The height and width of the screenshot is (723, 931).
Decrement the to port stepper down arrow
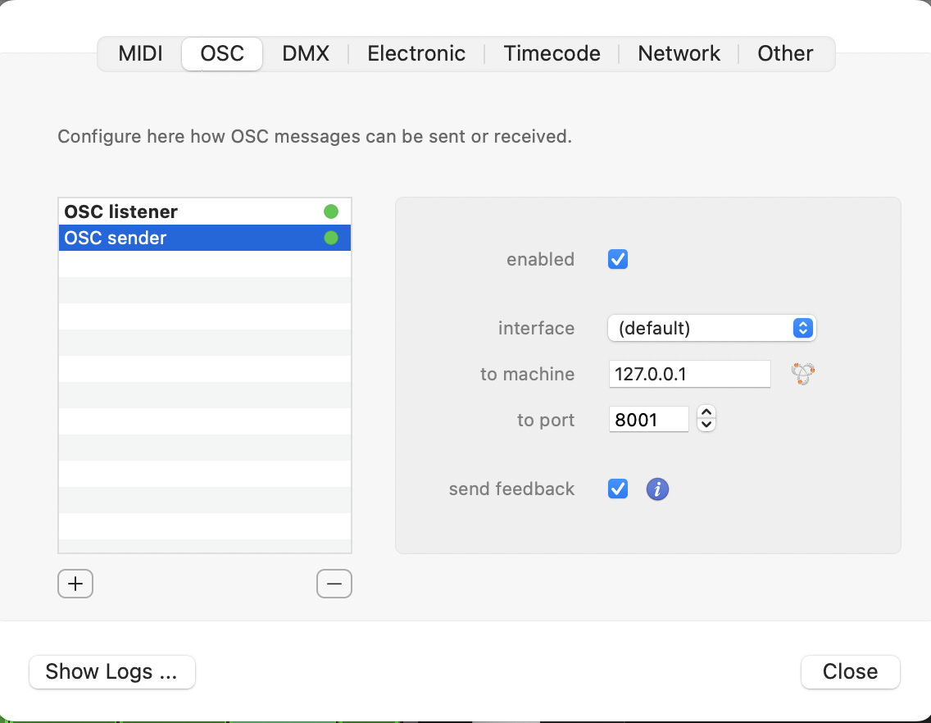click(706, 426)
